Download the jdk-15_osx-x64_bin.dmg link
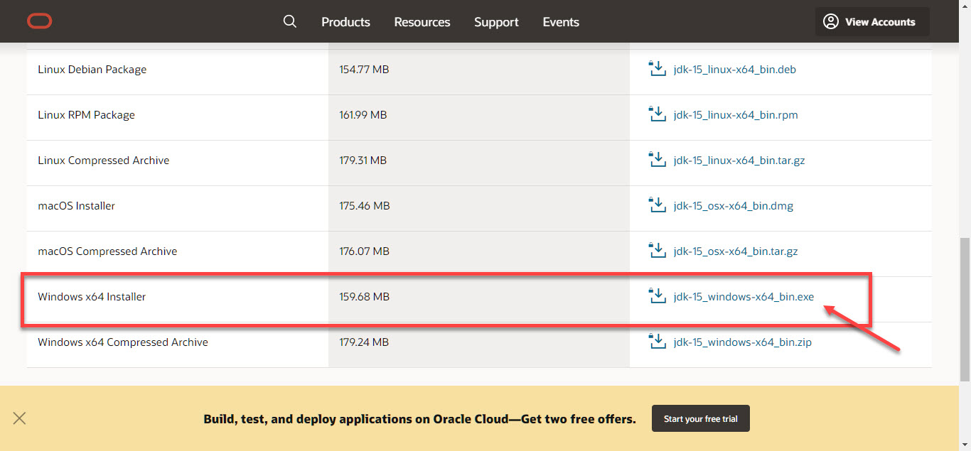The width and height of the screenshot is (971, 451). (x=733, y=206)
